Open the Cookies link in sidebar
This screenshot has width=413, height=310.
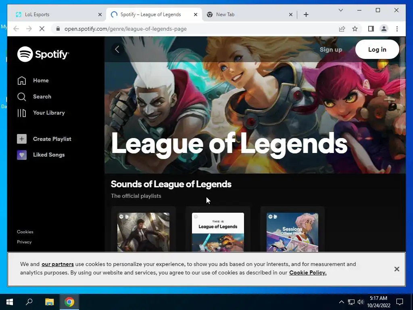pyautogui.click(x=25, y=232)
